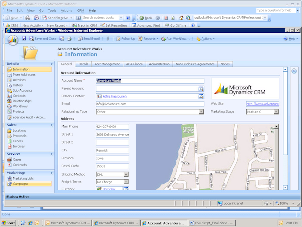Open Parent Account lookup icon
Image resolution: width=302 pixels, height=227 pixels.
click(x=201, y=88)
